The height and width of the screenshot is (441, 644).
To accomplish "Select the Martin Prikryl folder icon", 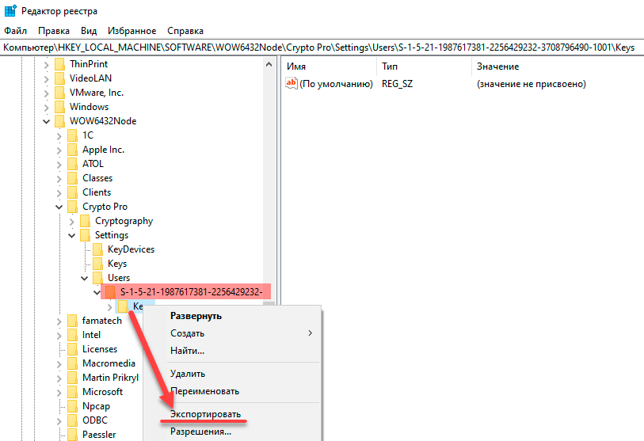I will (x=73, y=378).
